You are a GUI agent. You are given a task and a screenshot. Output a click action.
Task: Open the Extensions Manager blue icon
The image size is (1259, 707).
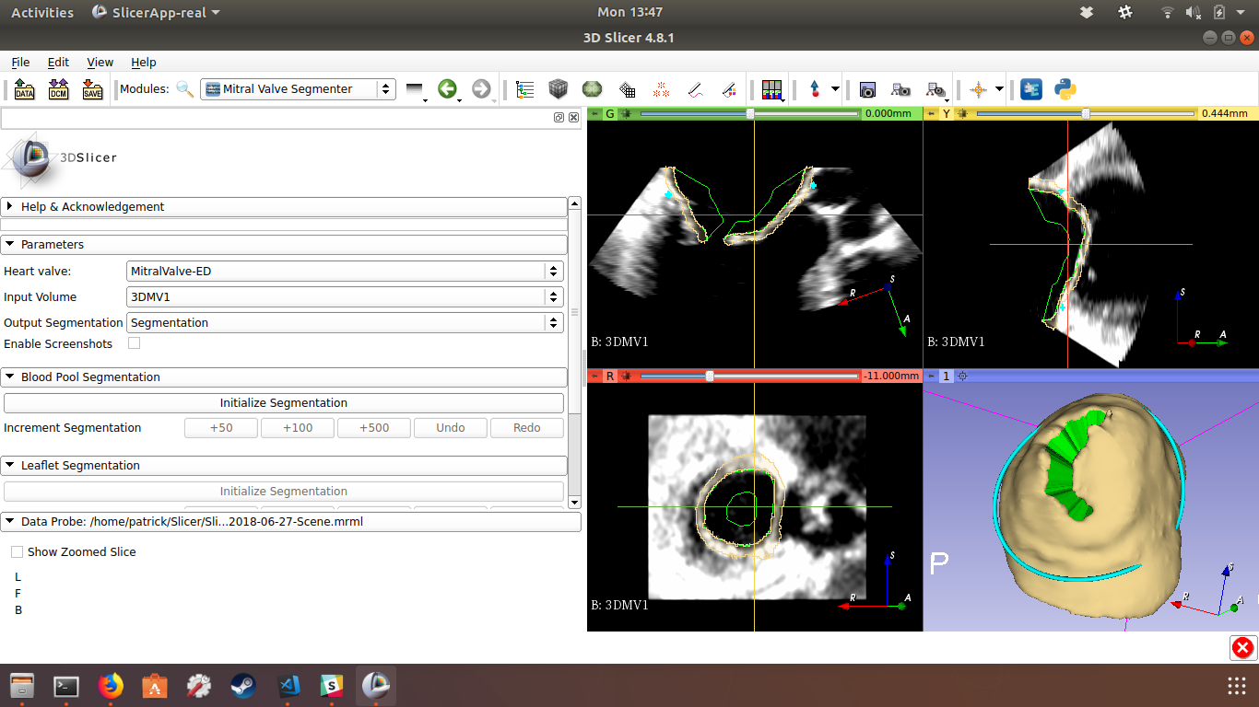pyautogui.click(x=1031, y=89)
